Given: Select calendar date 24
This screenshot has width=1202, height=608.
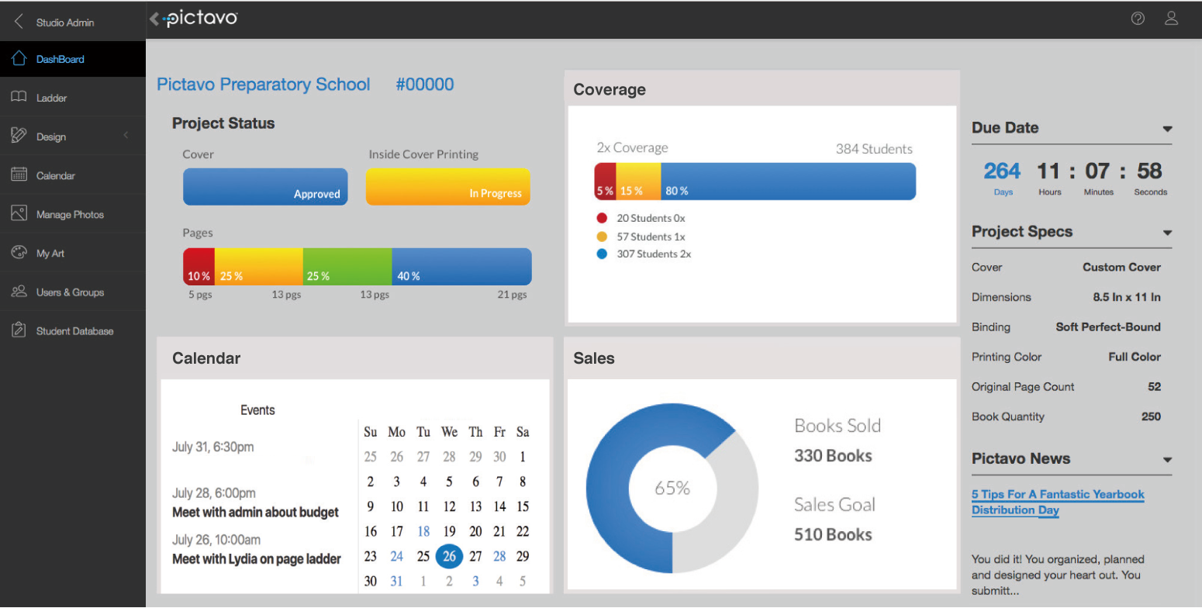Looking at the screenshot, I should [x=396, y=556].
